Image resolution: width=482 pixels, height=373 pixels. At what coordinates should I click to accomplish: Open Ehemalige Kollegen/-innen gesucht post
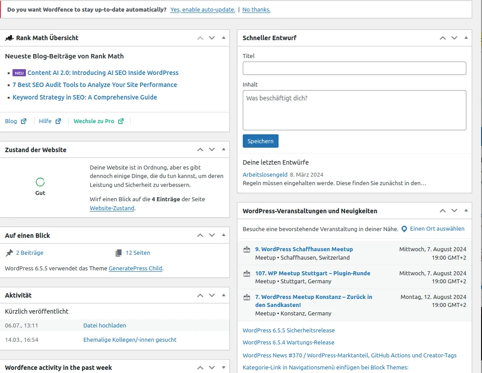(x=130, y=340)
